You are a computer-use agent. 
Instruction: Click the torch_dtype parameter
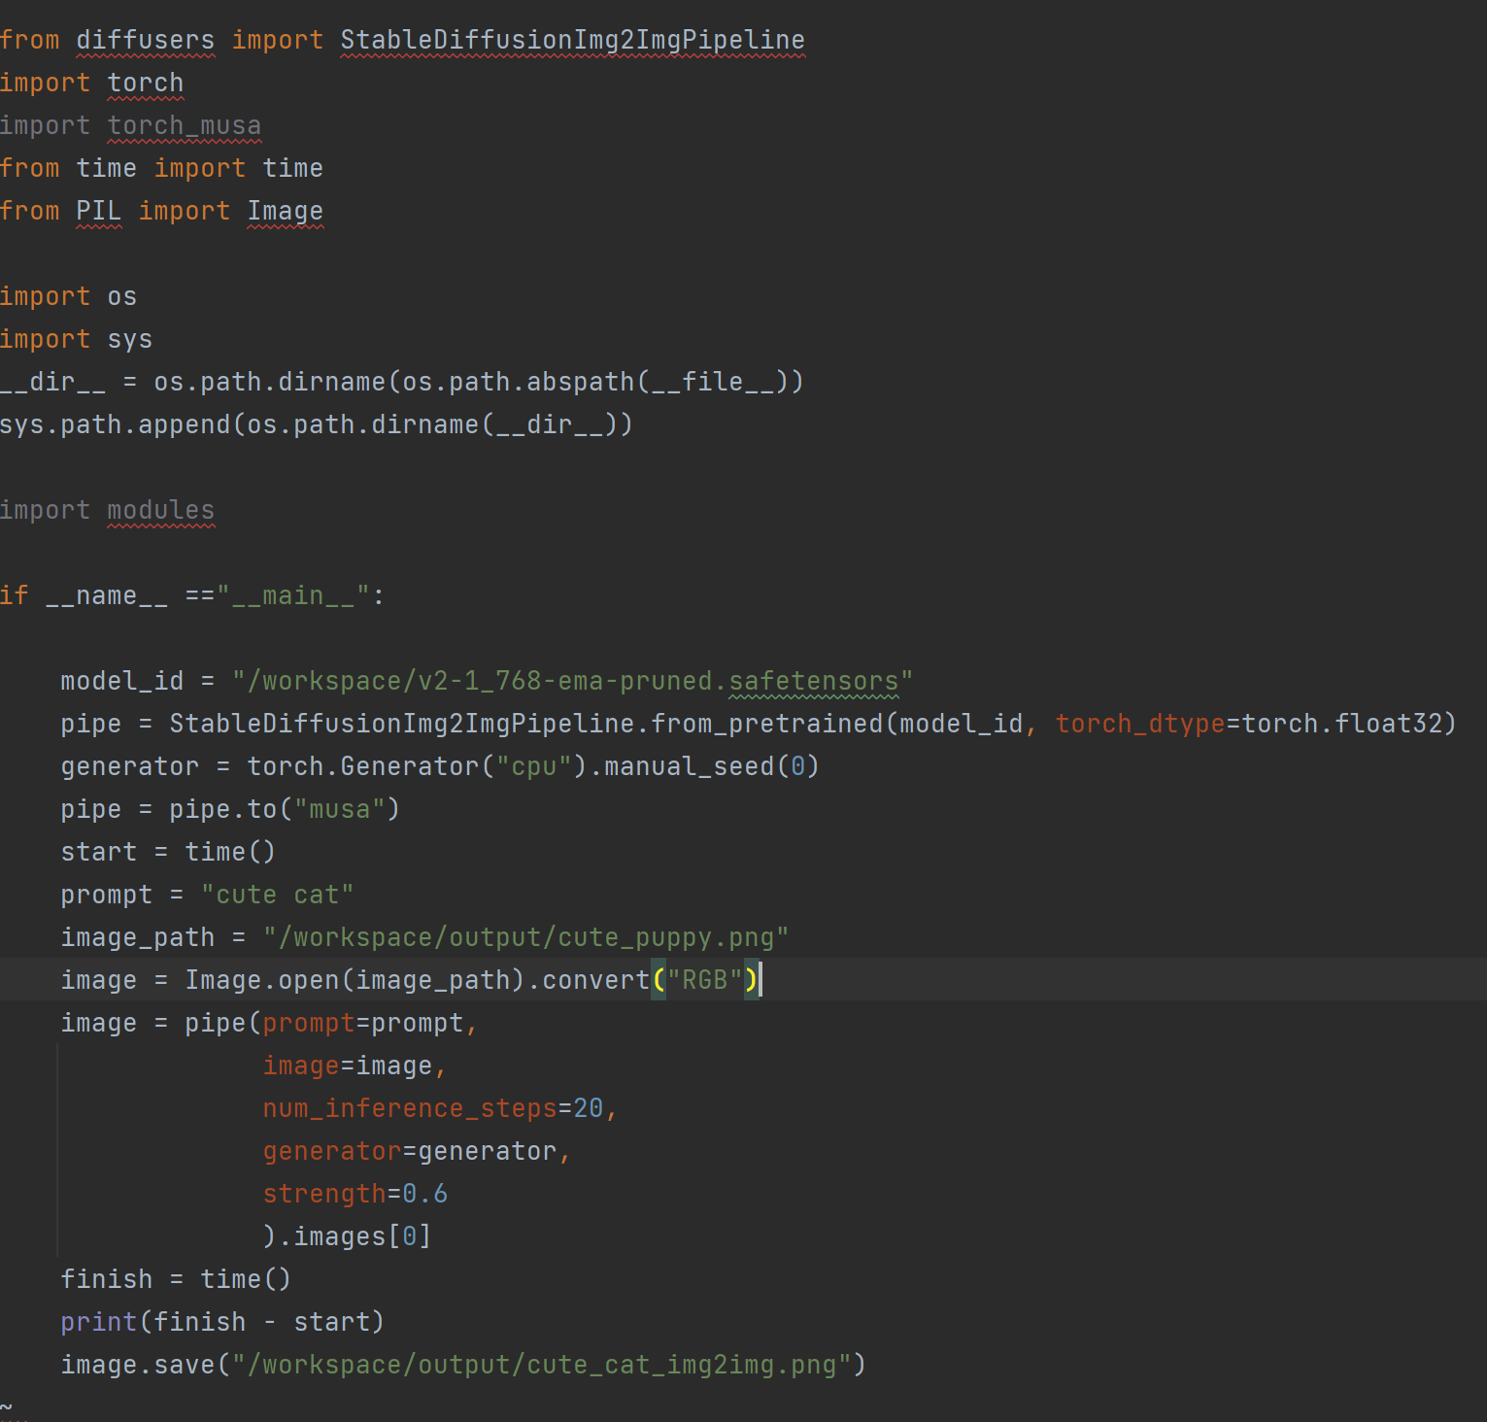(x=1138, y=723)
